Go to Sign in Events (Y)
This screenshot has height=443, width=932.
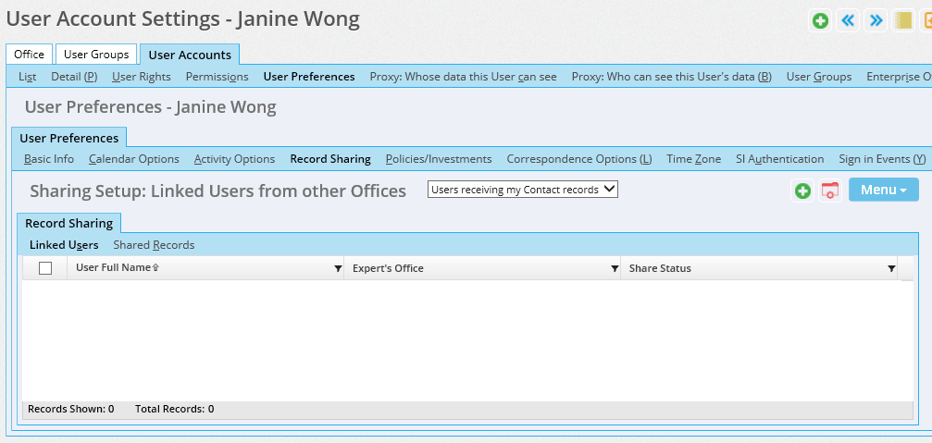[x=883, y=159]
